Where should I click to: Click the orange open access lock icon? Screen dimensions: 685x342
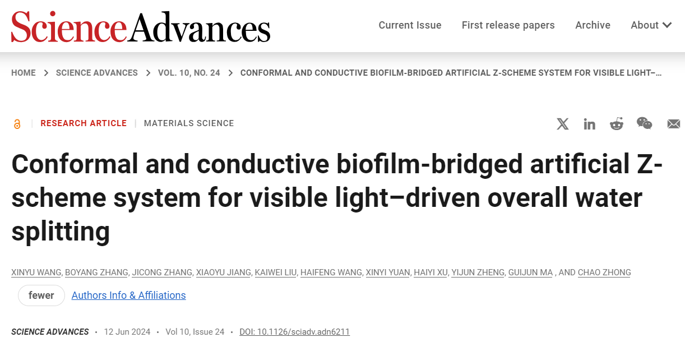17,124
